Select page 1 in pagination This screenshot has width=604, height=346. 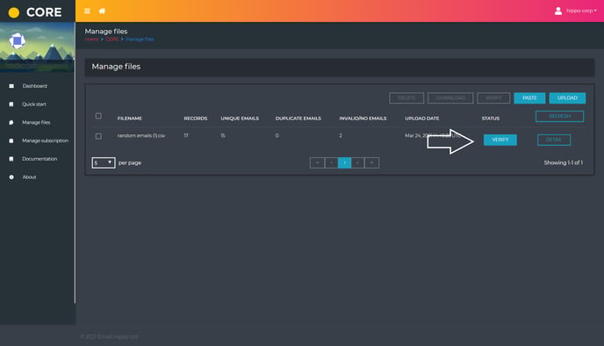(344, 163)
